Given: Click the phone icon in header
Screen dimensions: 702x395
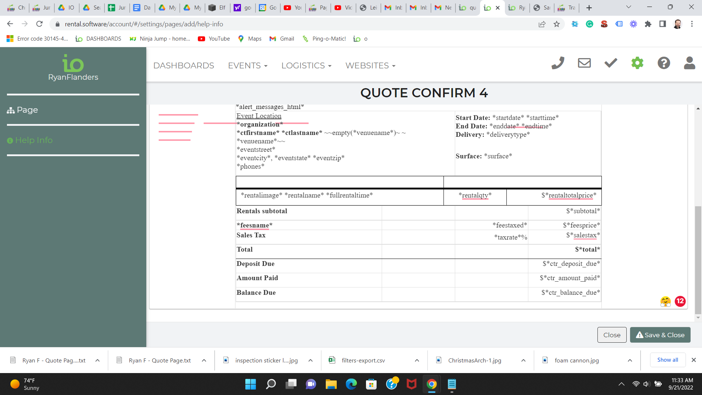Looking at the screenshot, I should tap(558, 63).
